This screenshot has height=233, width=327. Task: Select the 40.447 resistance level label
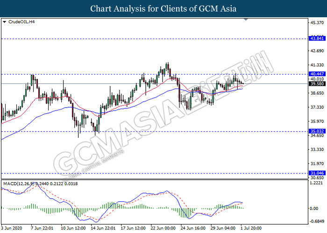tap(317, 74)
